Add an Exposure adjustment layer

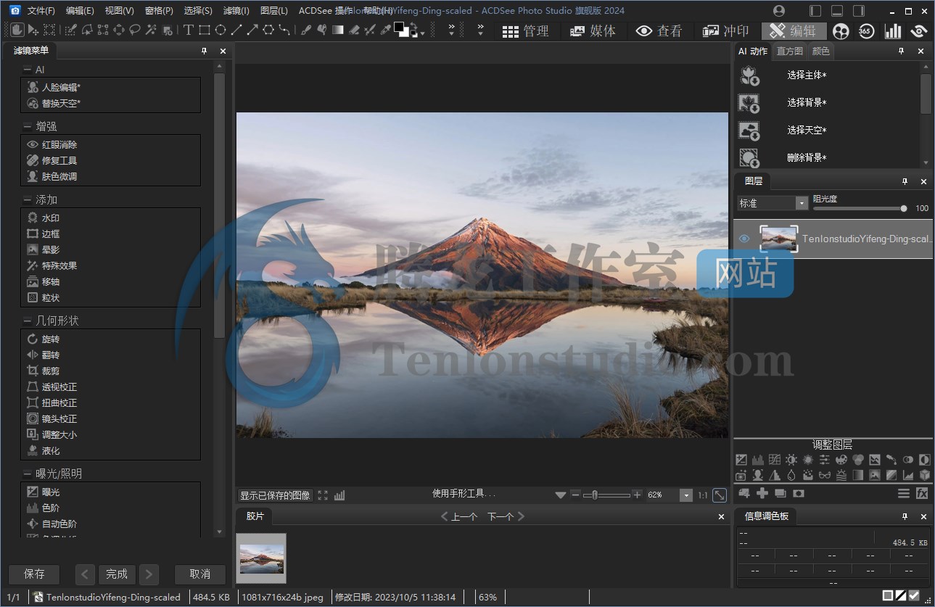(x=741, y=460)
